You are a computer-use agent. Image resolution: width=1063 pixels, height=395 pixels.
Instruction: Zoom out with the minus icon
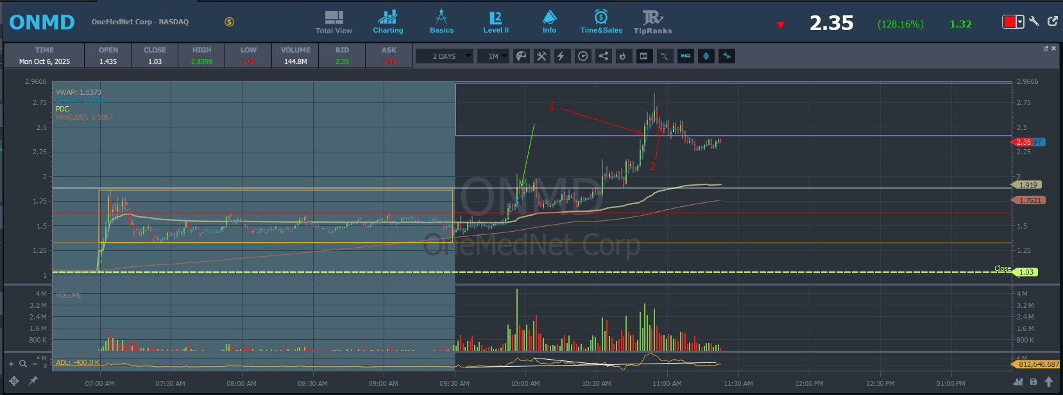[35, 364]
